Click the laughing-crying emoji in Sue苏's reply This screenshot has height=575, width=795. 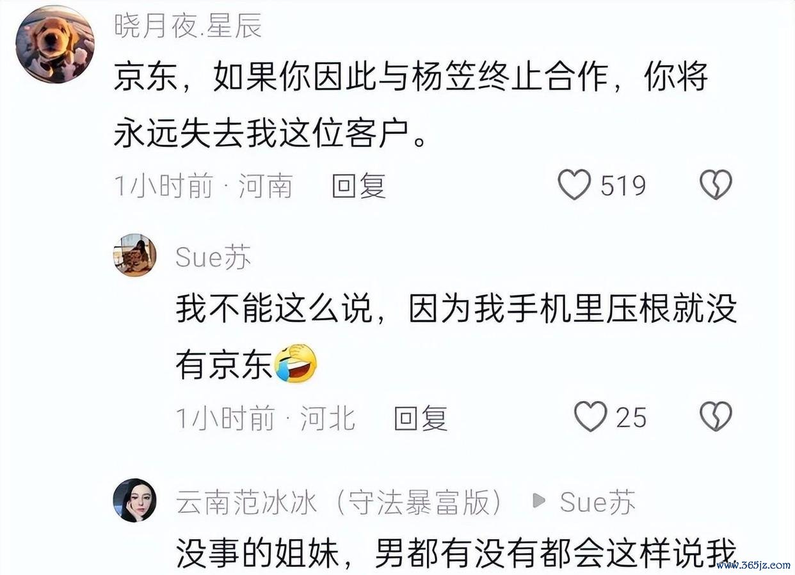click(295, 363)
